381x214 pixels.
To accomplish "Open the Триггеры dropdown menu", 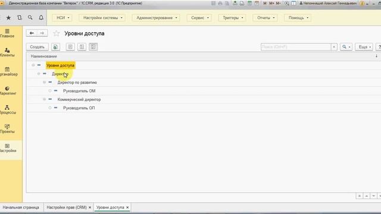I will (232, 18).
